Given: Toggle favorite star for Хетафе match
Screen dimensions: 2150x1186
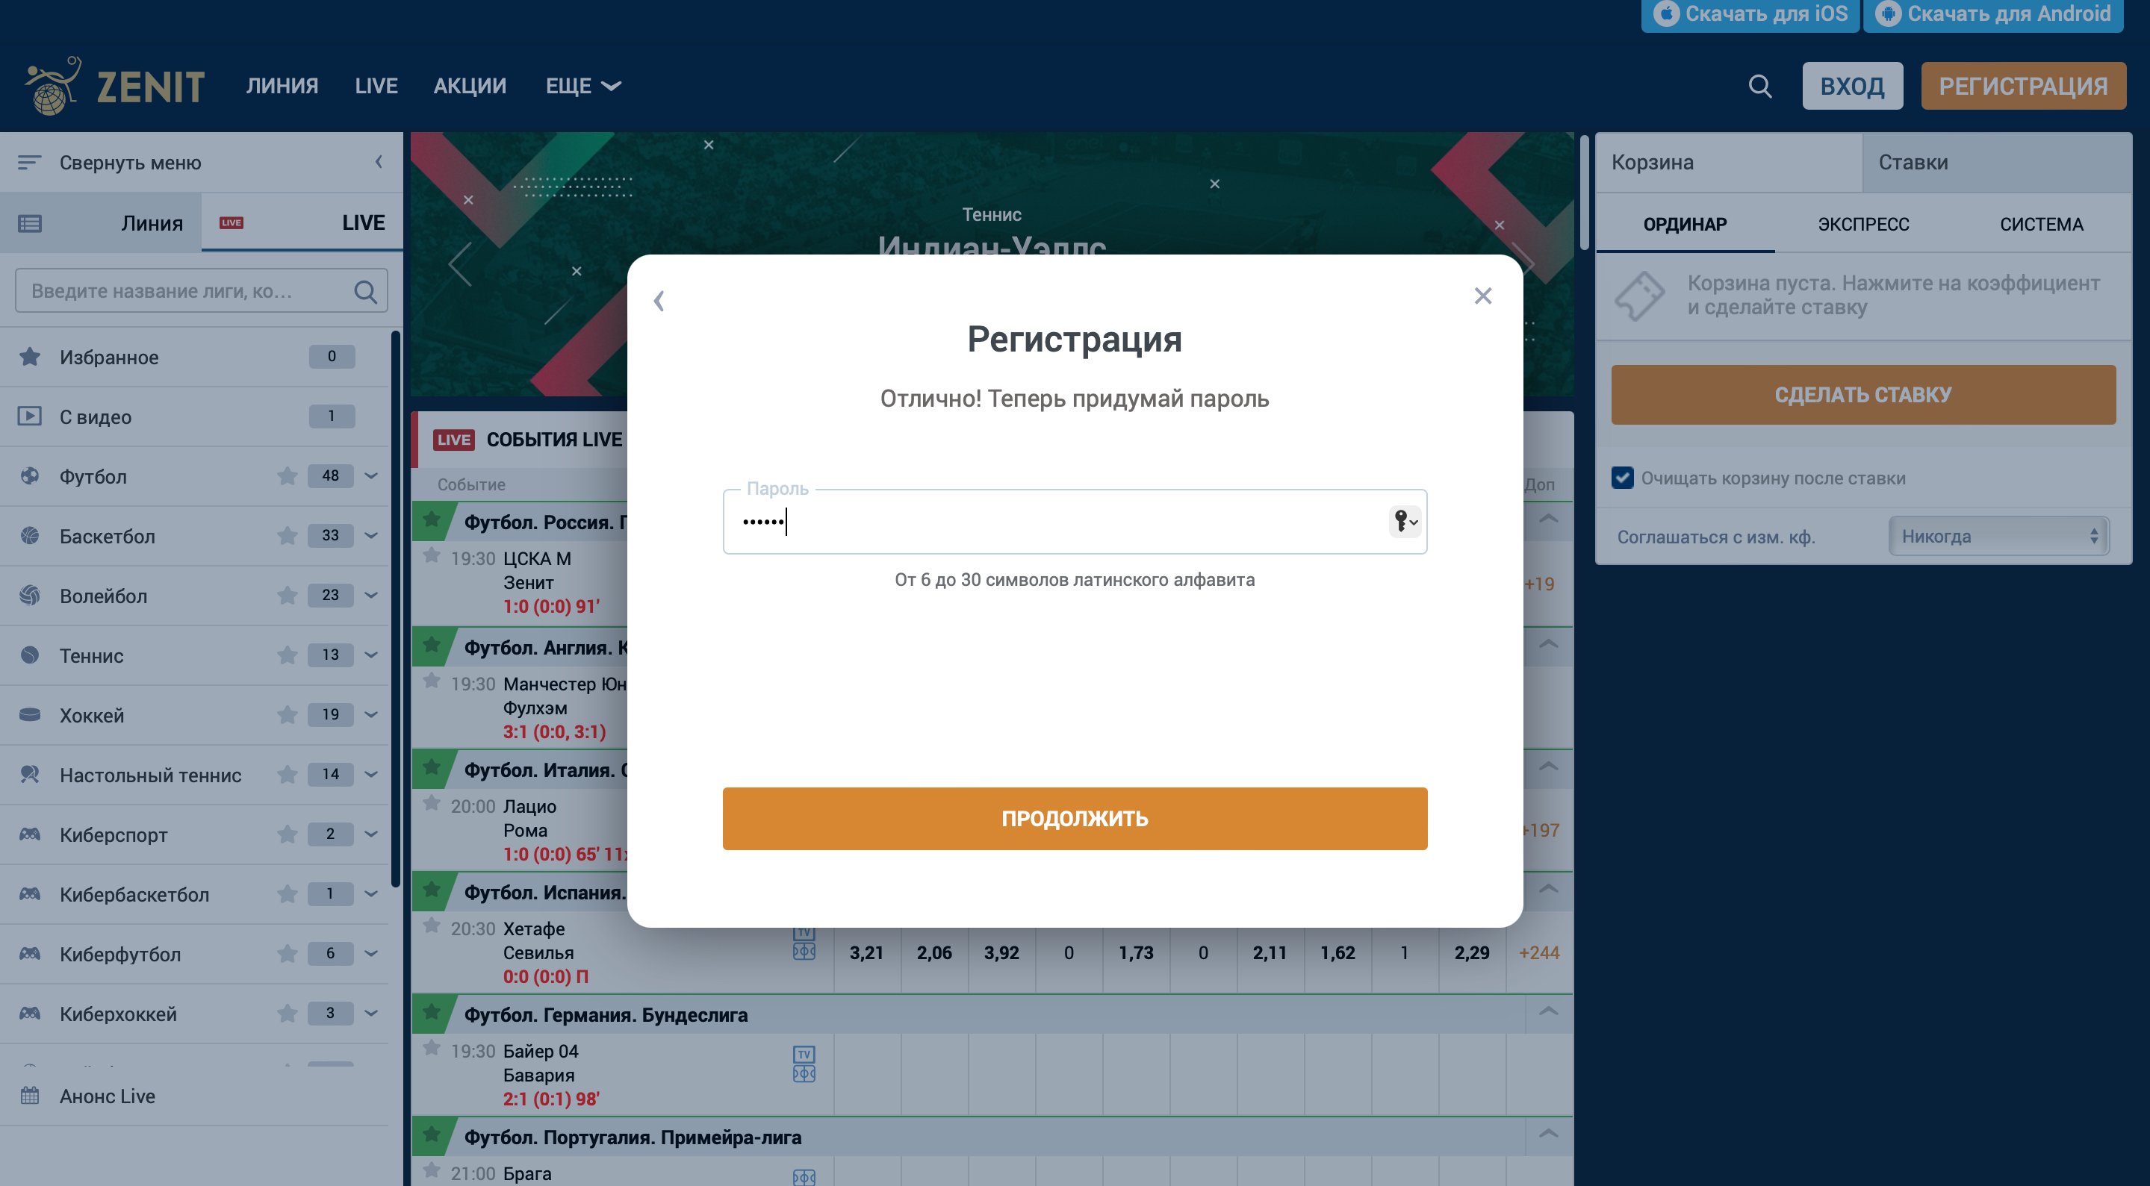Looking at the screenshot, I should click(432, 926).
